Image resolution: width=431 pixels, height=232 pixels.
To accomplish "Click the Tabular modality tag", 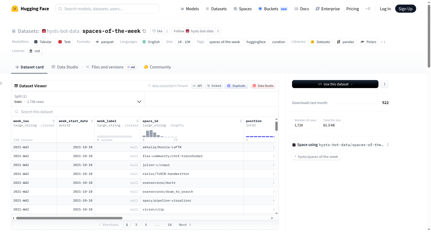I will (x=43, y=42).
